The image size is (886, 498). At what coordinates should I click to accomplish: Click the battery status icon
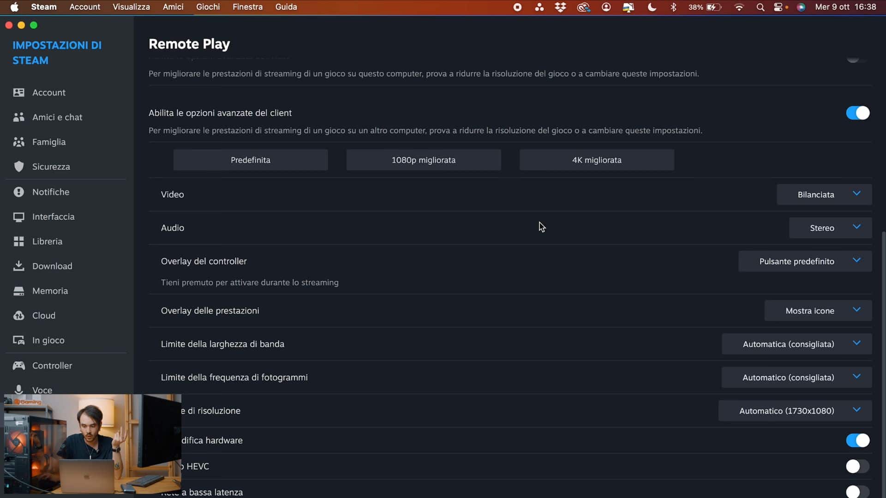click(713, 7)
